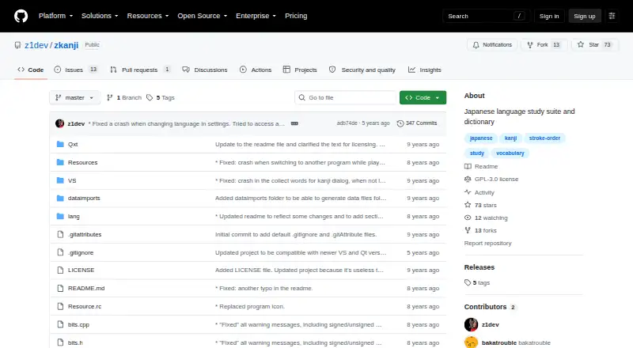Open the .gitignore file
The width and height of the screenshot is (633, 348).
coord(81,253)
